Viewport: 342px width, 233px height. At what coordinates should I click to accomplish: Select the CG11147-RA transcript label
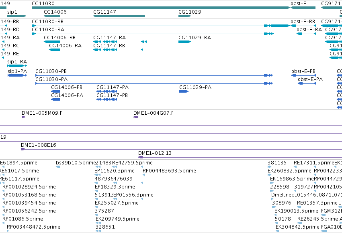coord(109,38)
